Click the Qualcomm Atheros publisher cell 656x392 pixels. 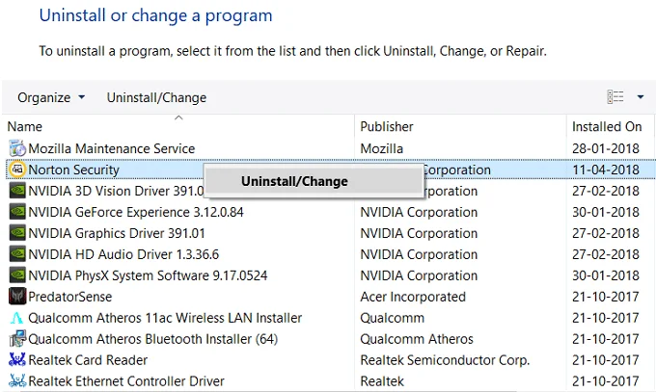point(417,339)
